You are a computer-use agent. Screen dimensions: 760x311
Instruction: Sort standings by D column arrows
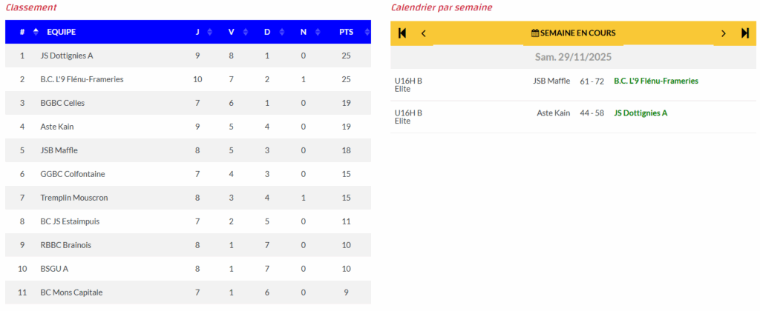point(281,32)
